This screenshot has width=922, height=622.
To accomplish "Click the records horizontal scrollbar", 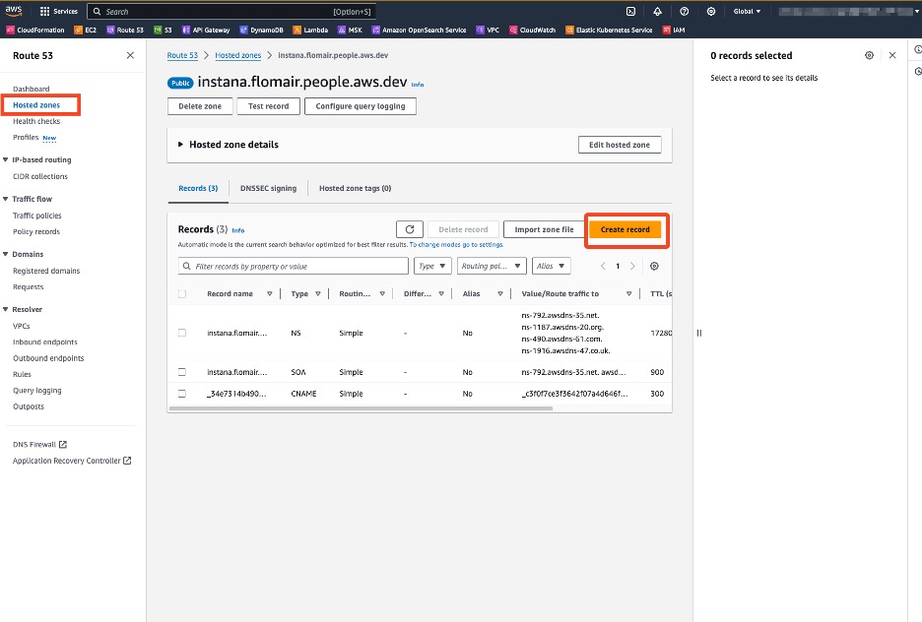I will (362, 408).
